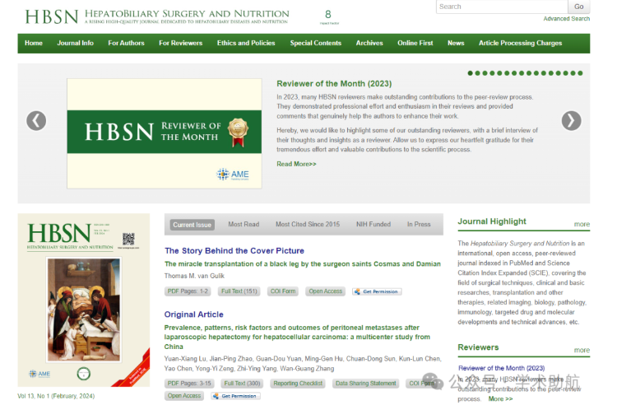Select the Current Issue tab

[x=192, y=225]
